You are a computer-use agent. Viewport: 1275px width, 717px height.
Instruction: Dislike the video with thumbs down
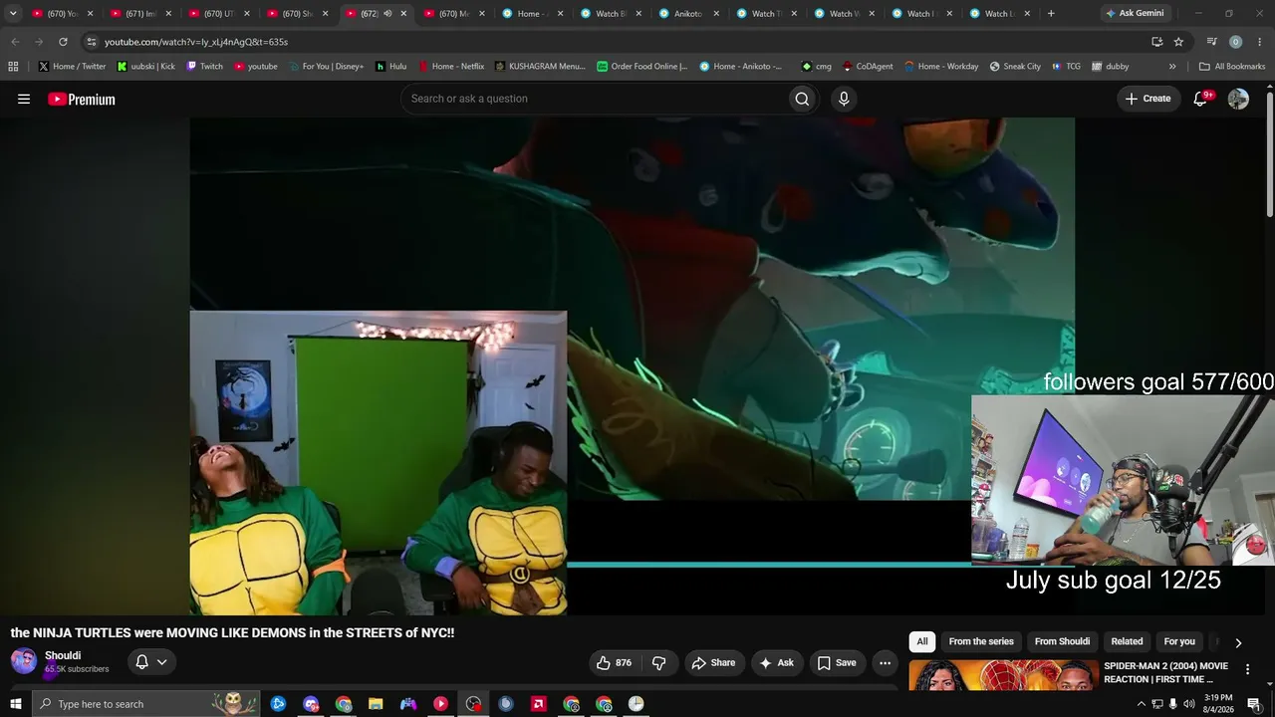[x=658, y=663]
